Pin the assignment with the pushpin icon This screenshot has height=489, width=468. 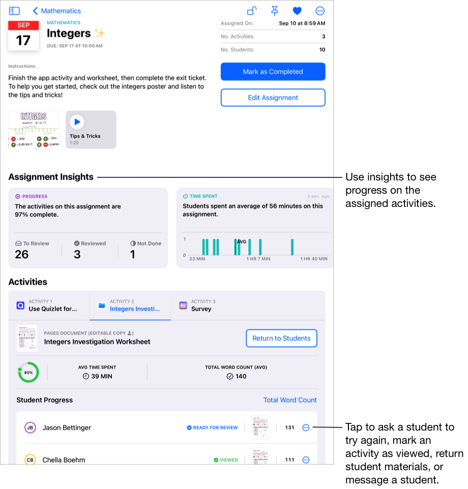pyautogui.click(x=275, y=11)
